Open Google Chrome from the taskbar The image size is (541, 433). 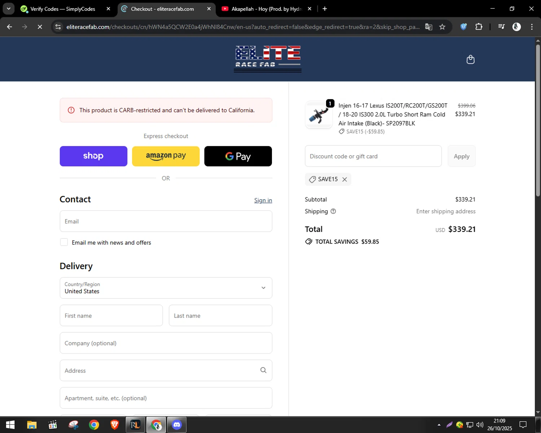(x=94, y=425)
